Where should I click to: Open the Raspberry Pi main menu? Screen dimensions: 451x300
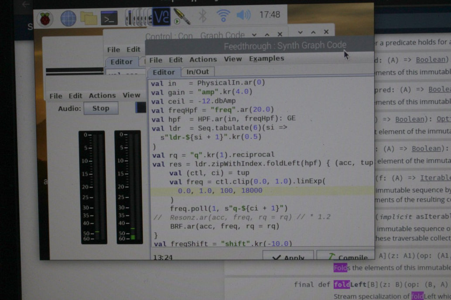click(45, 19)
